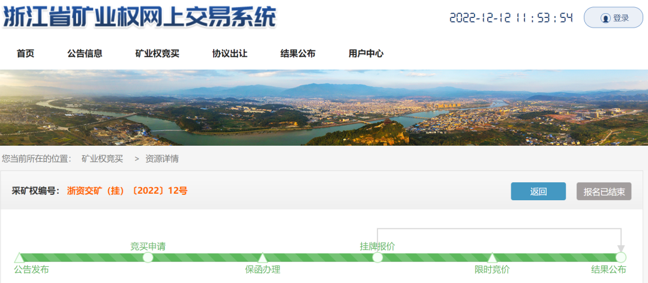Click the aerial city banner image
Screen dimensions: 648x283
[x=324, y=108]
